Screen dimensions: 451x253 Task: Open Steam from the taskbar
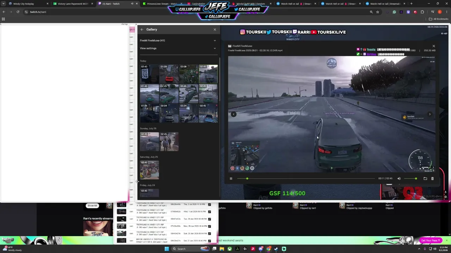click(x=276, y=249)
